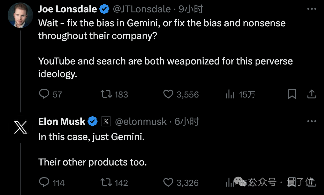Click Joe Lonsdale's blue verified badge
The height and width of the screenshot is (195, 324).
pyautogui.click(x=104, y=9)
